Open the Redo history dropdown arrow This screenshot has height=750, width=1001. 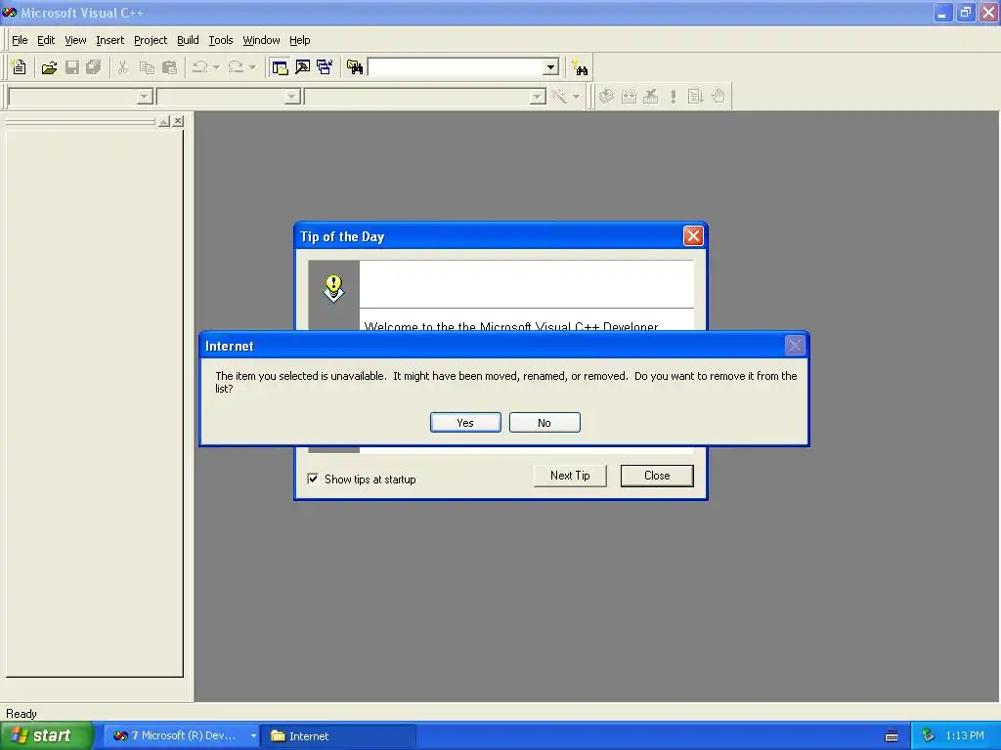click(252, 67)
